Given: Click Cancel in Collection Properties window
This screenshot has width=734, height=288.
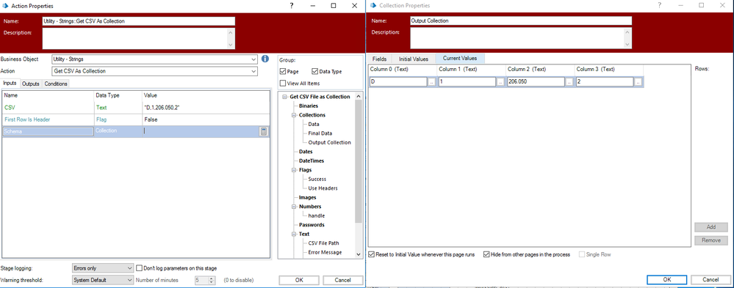Looking at the screenshot, I should point(710,279).
